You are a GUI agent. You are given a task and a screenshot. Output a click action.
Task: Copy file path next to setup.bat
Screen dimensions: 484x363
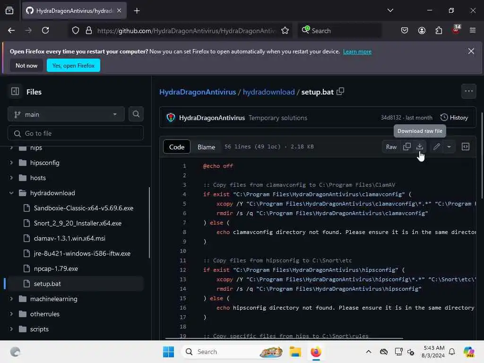point(340,92)
